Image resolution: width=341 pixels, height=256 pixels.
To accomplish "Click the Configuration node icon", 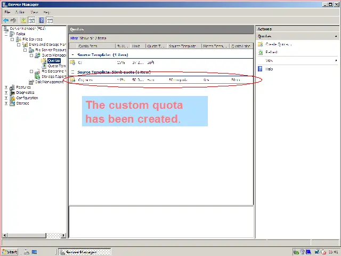I will click(x=12, y=98).
